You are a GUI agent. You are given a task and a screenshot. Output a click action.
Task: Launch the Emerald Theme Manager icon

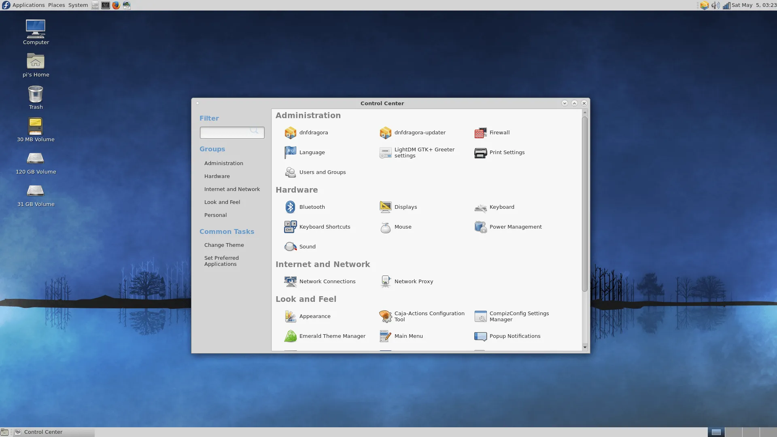pyautogui.click(x=290, y=336)
